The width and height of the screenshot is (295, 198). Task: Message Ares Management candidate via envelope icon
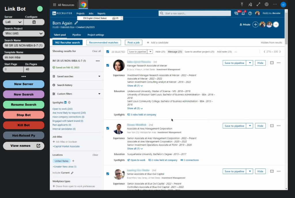(272, 126)
